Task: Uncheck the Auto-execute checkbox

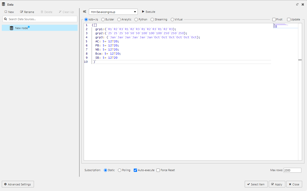Action: 136,170
